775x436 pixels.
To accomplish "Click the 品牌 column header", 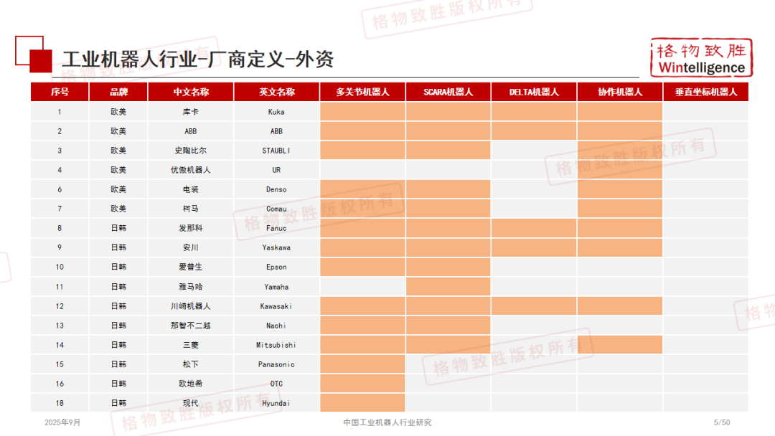I will tap(118, 92).
